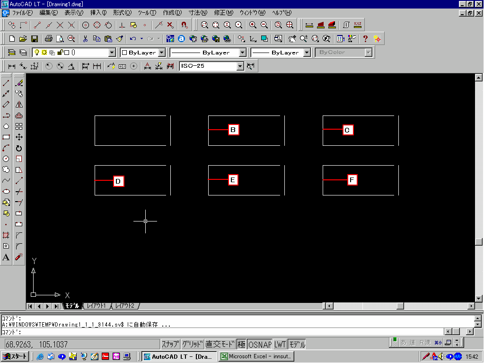Click the Open file icon
484x363 pixels.
(x=23, y=39)
